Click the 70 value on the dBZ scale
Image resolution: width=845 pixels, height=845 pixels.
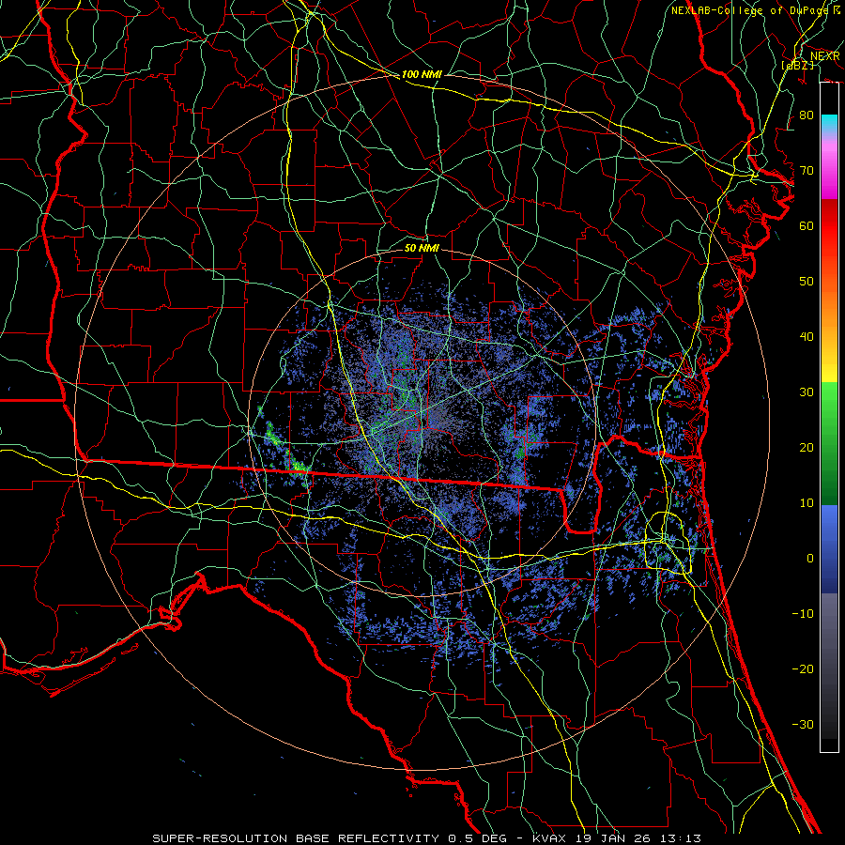pyautogui.click(x=807, y=171)
